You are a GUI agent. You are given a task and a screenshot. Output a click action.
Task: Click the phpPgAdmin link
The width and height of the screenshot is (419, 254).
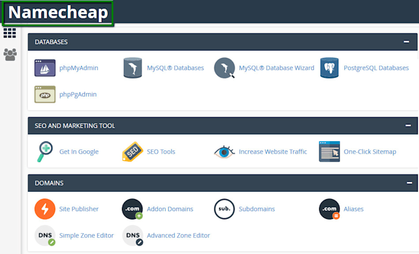(78, 94)
